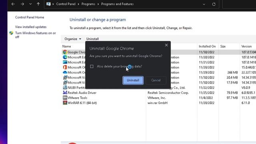Click the Microsoft Office icon
256x144 pixels.
tap(65, 67)
